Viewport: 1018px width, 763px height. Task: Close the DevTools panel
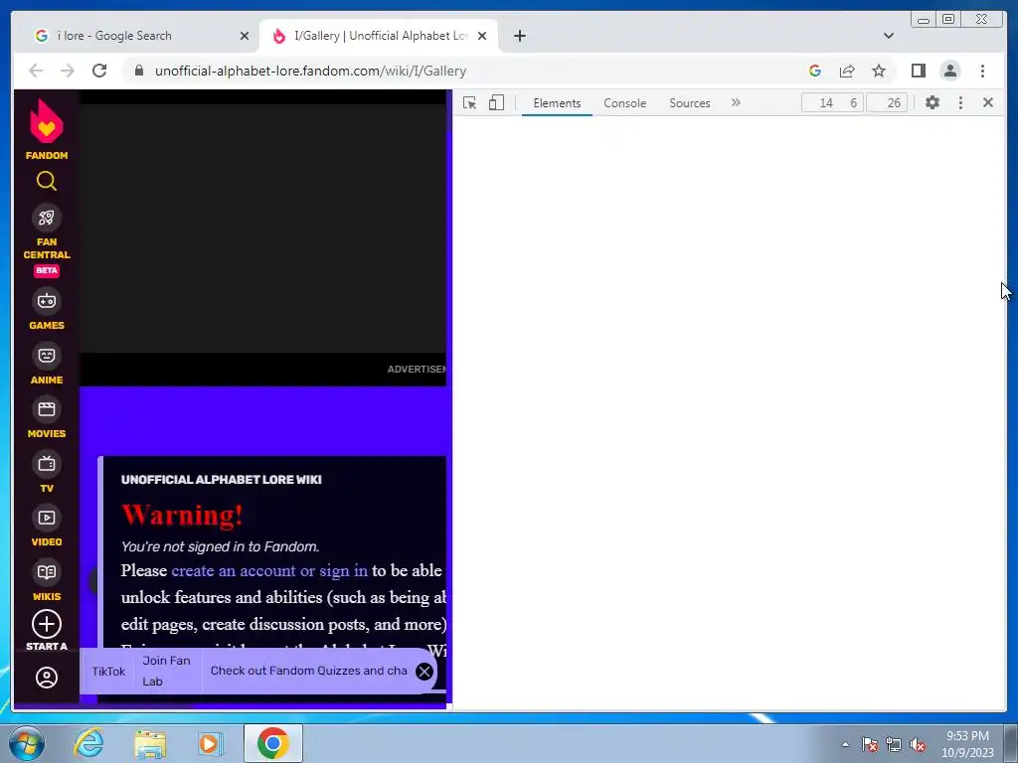(988, 102)
